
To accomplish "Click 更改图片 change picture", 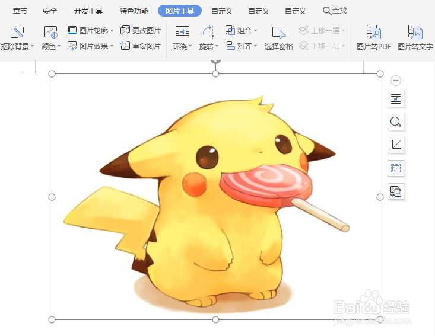I will (141, 30).
